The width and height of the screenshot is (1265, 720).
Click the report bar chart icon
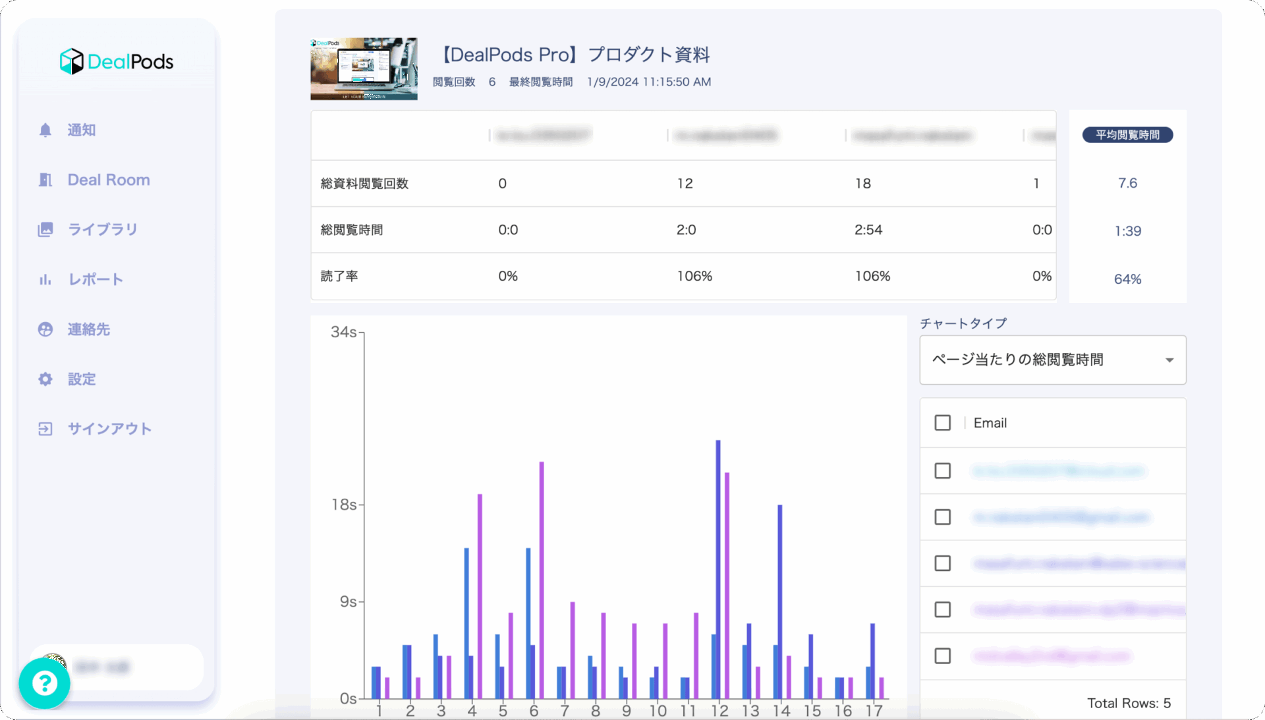[x=45, y=279]
